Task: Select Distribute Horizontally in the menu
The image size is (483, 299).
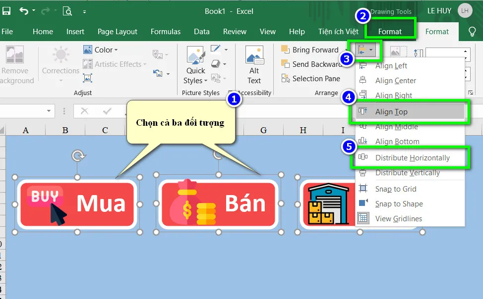Action: click(x=412, y=158)
